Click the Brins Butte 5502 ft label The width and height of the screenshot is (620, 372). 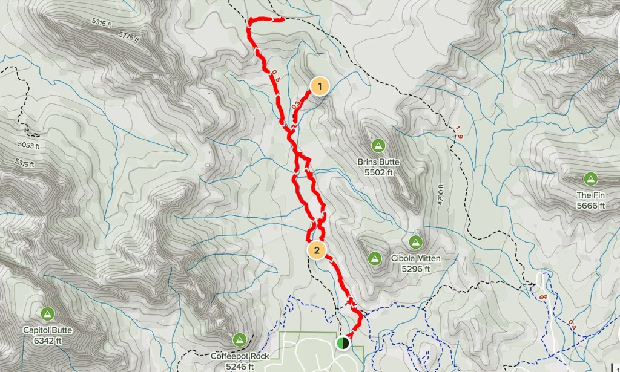click(378, 167)
